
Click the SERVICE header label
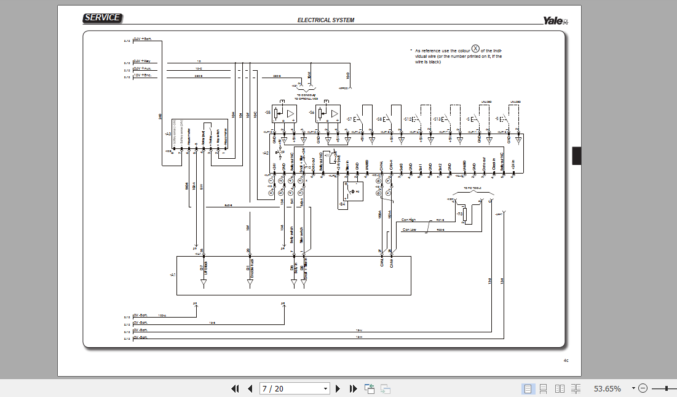(x=103, y=18)
